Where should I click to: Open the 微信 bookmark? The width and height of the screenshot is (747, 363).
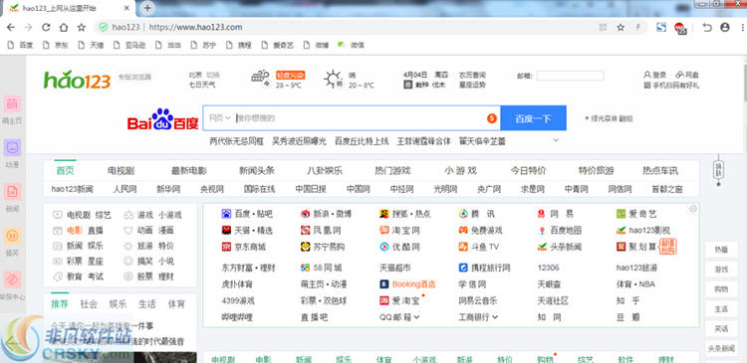pos(352,45)
